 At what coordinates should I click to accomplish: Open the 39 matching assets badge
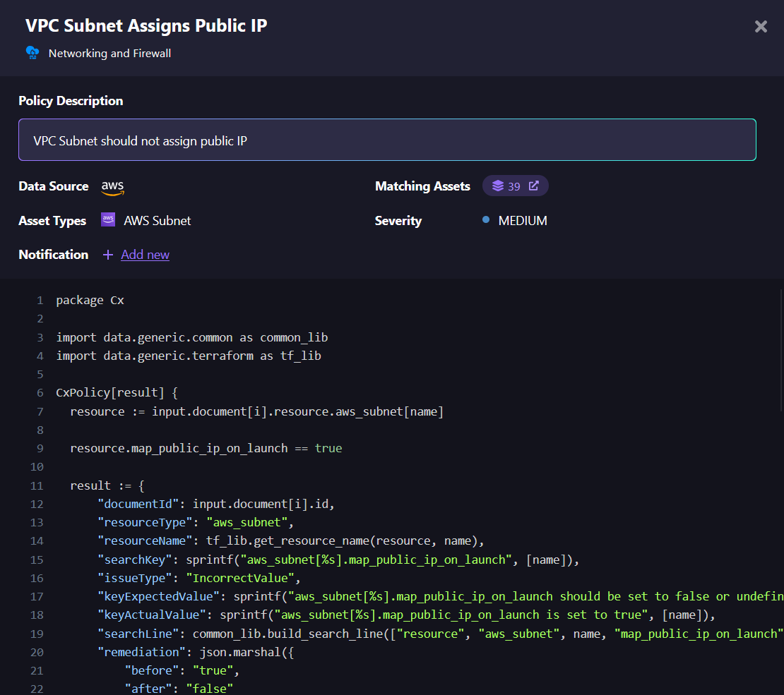(x=515, y=186)
